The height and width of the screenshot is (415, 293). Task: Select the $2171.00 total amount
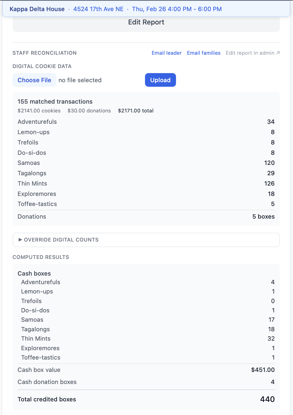pyautogui.click(x=136, y=111)
